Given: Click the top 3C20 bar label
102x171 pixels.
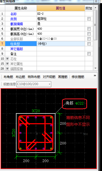Looking at the screenshot, I should tap(36, 111).
